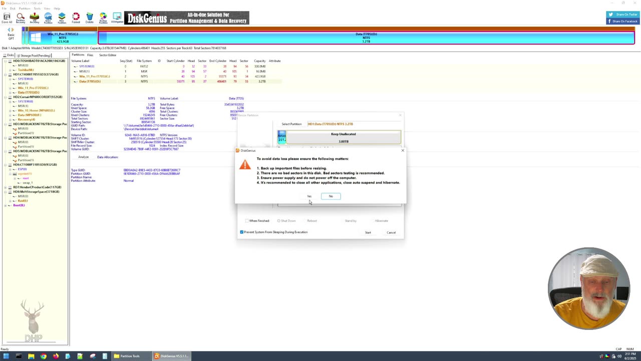Click the Share on Facebook icon link
This screenshot has height=361, width=641.
(622, 21)
